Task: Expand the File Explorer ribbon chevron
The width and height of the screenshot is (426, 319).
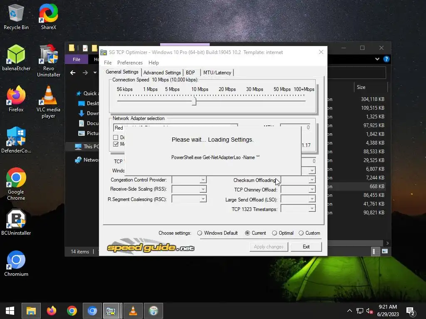Action: pos(377,59)
